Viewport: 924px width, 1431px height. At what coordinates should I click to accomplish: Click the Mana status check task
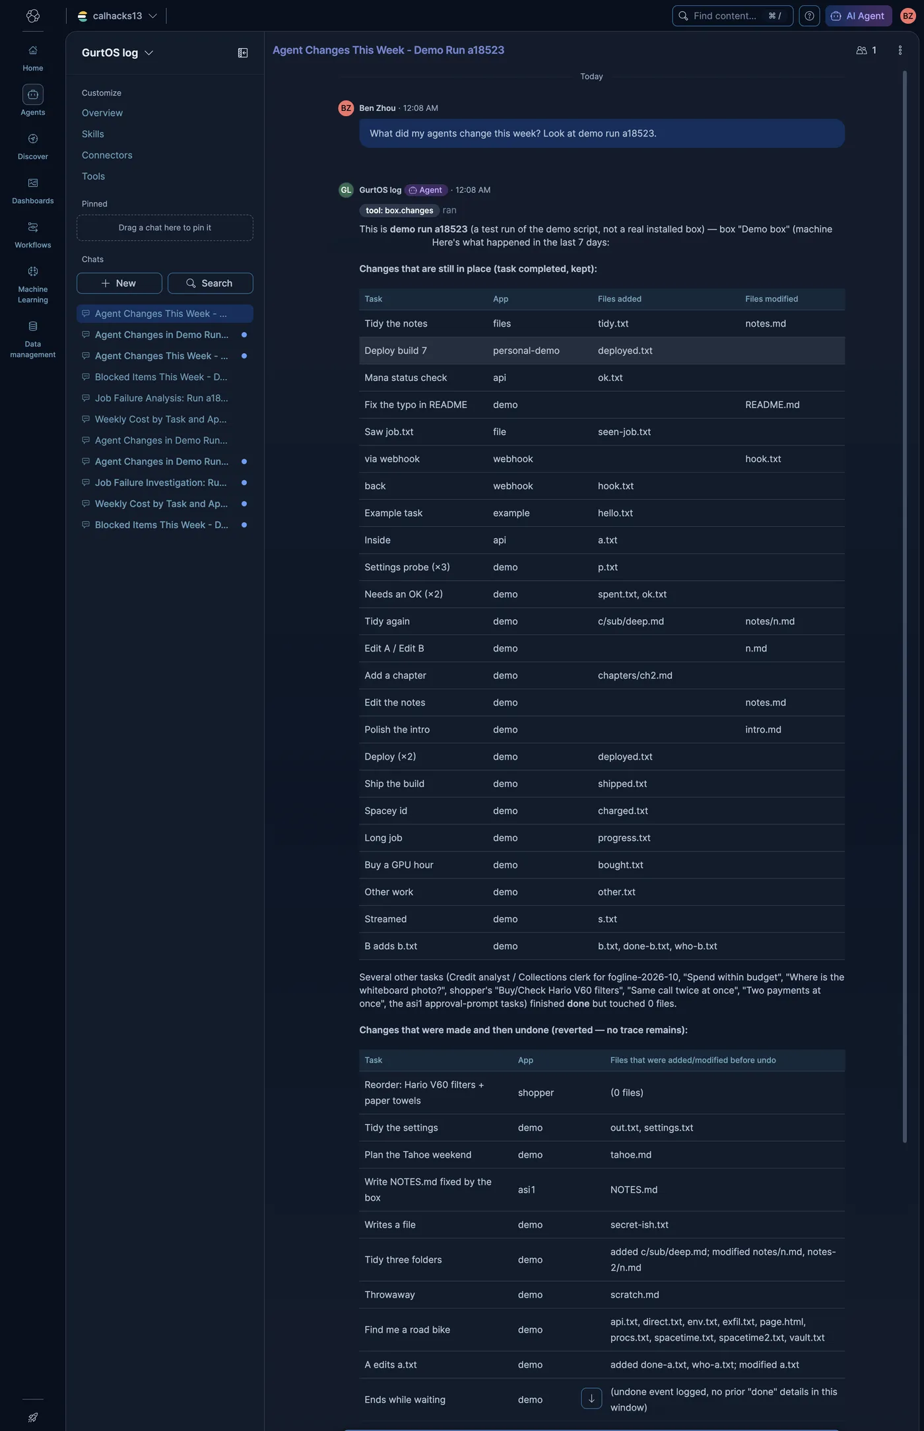[x=406, y=378]
